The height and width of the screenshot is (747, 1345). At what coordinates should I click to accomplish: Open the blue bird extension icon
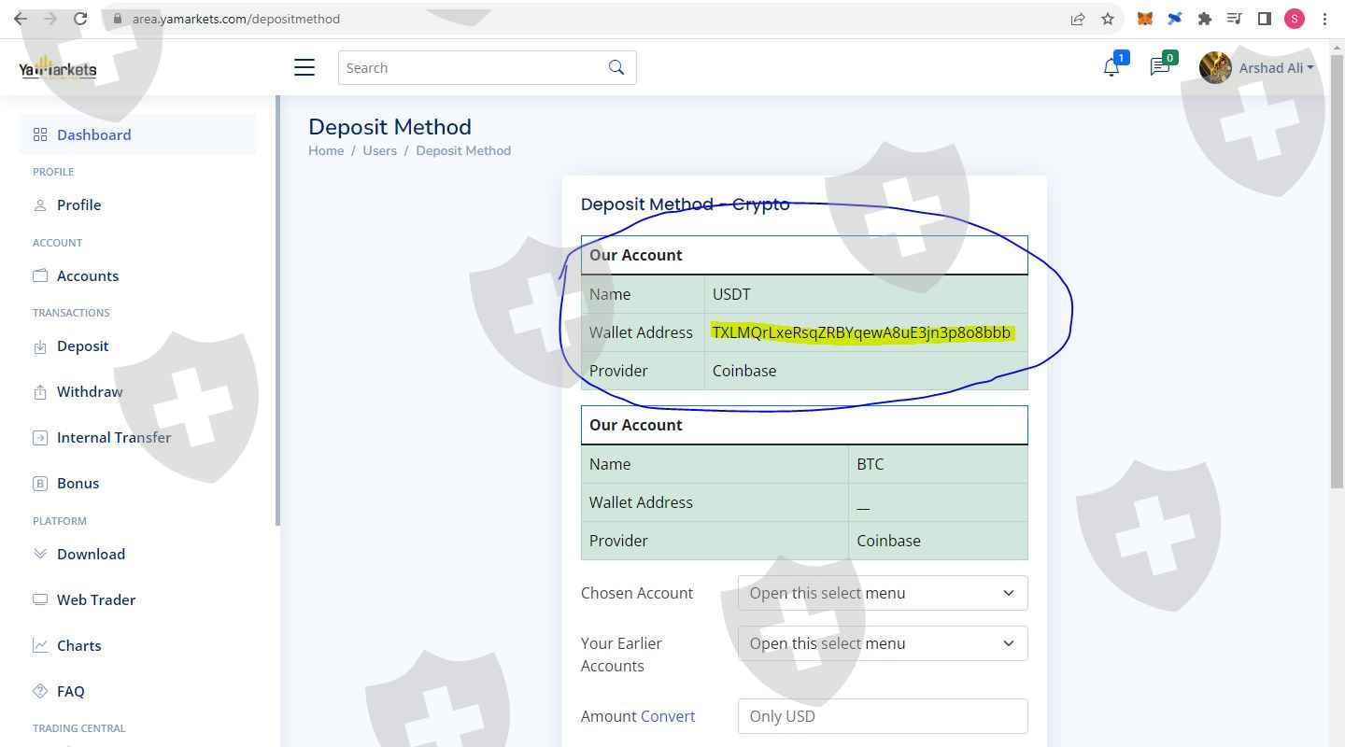pos(1175,19)
